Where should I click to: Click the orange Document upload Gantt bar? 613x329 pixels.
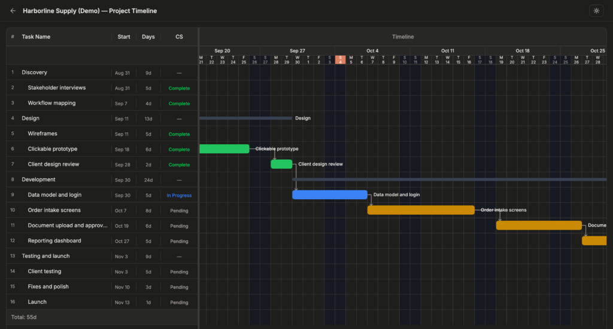[x=539, y=226]
